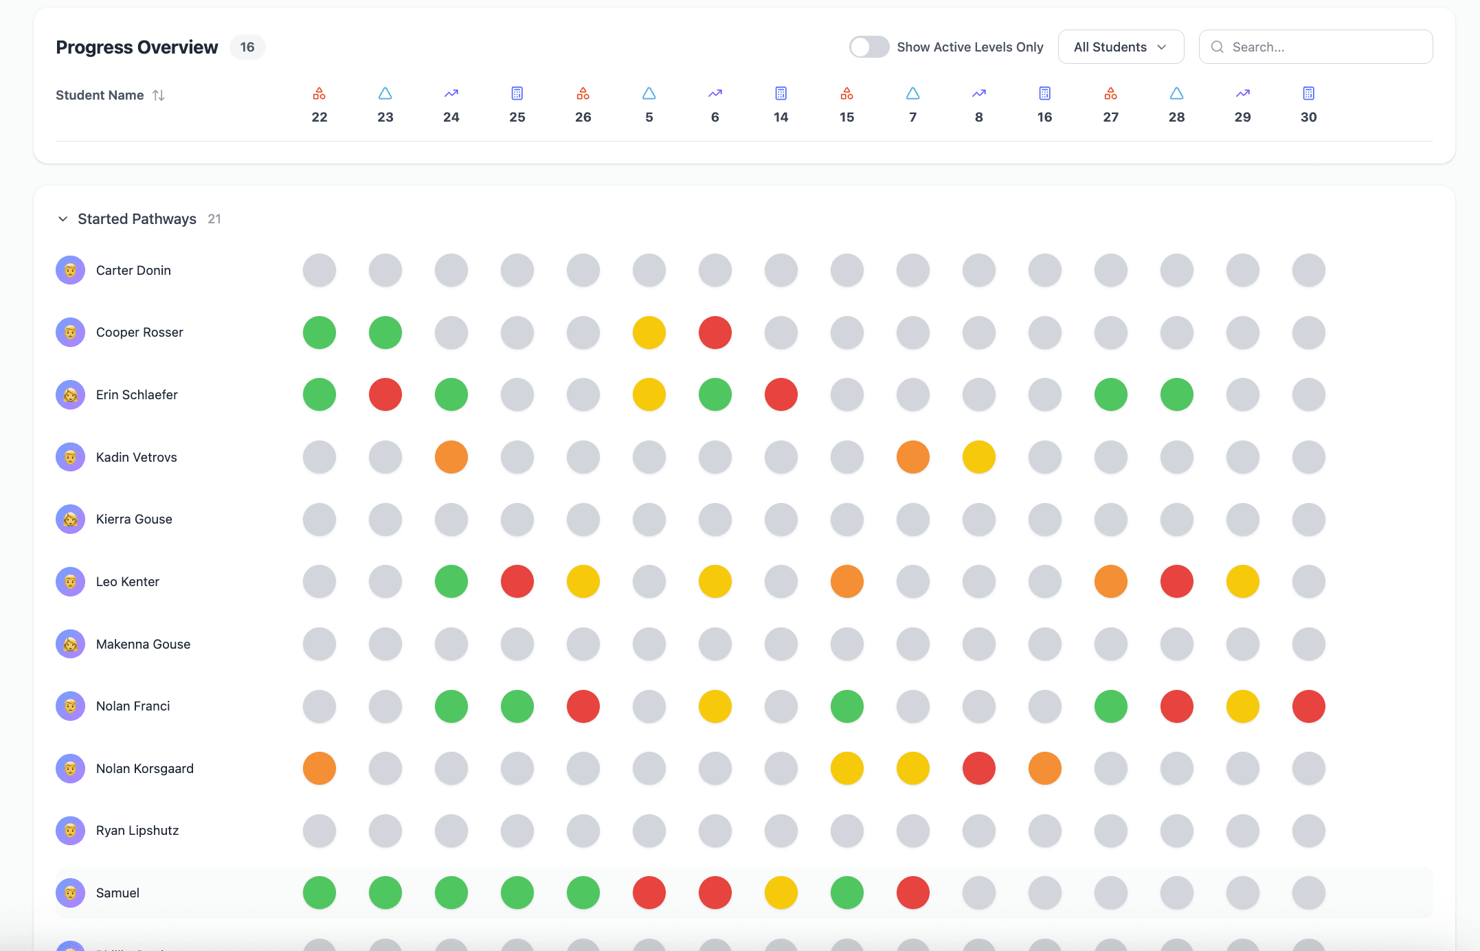Choose the calculator icon above level 30
1480x951 pixels.
[x=1309, y=93]
